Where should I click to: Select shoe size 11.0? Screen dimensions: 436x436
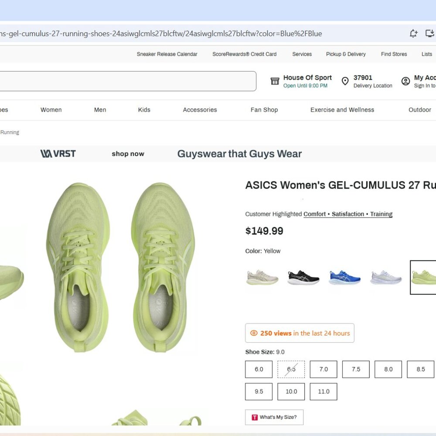coord(324,392)
